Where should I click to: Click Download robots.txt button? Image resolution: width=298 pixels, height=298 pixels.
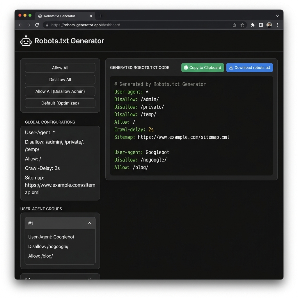pos(249,68)
